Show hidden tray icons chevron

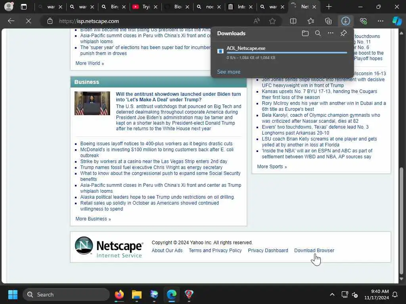(332, 294)
